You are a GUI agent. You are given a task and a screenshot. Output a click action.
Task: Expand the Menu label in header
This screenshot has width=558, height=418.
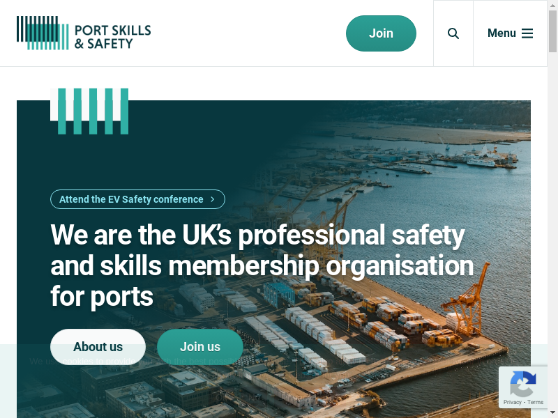[502, 33]
